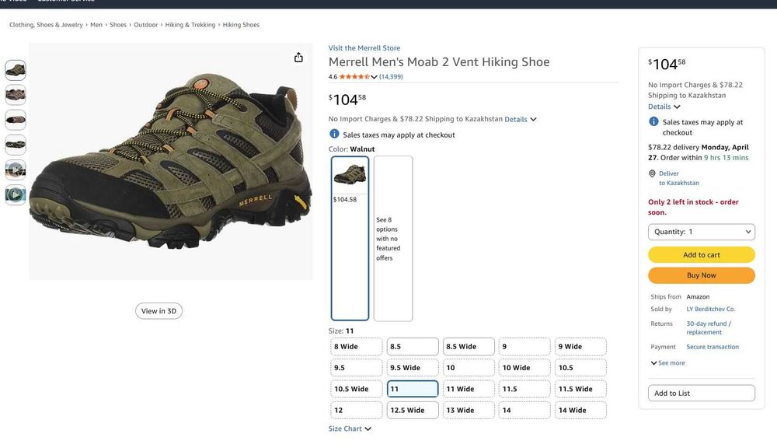
Task: Select size 11.5 Wide
Action: point(580,389)
